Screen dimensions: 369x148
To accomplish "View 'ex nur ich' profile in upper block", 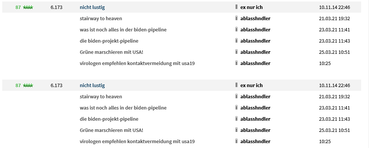I will coord(251,7).
